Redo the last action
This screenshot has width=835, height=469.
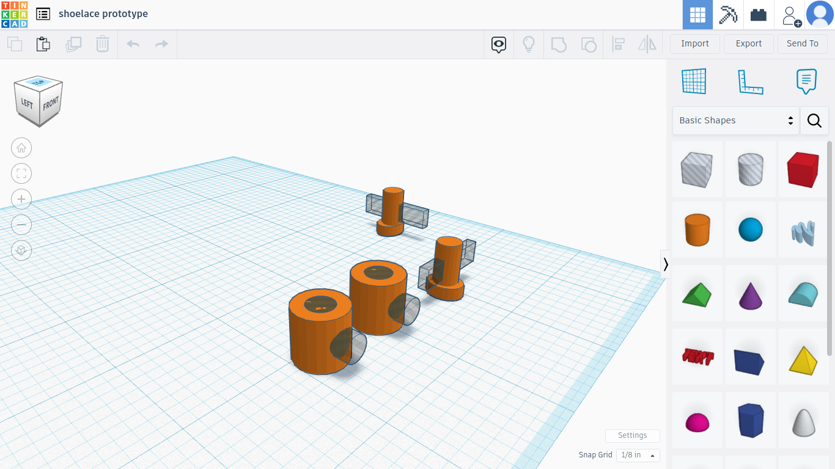click(161, 44)
